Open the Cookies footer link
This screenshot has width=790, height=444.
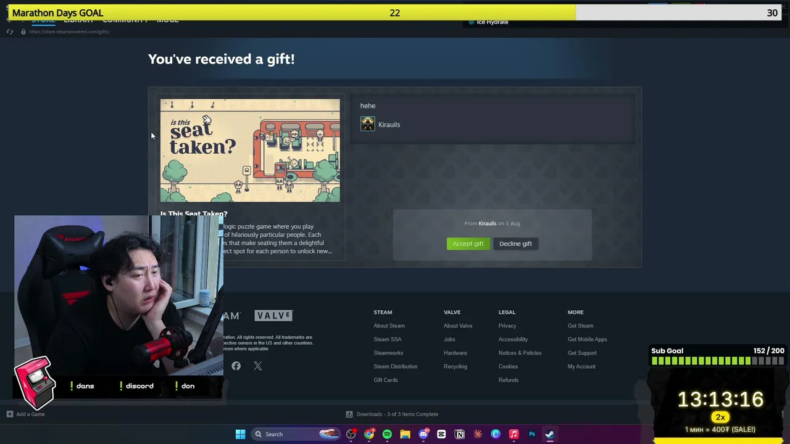tap(508, 366)
